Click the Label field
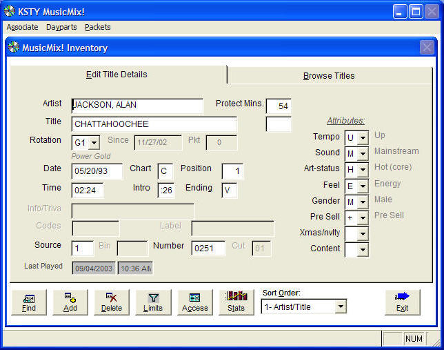This screenshot has width=444, height=350. (233, 229)
